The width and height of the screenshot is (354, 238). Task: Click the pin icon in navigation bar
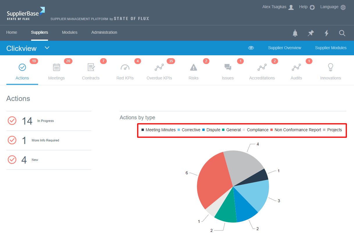311,33
